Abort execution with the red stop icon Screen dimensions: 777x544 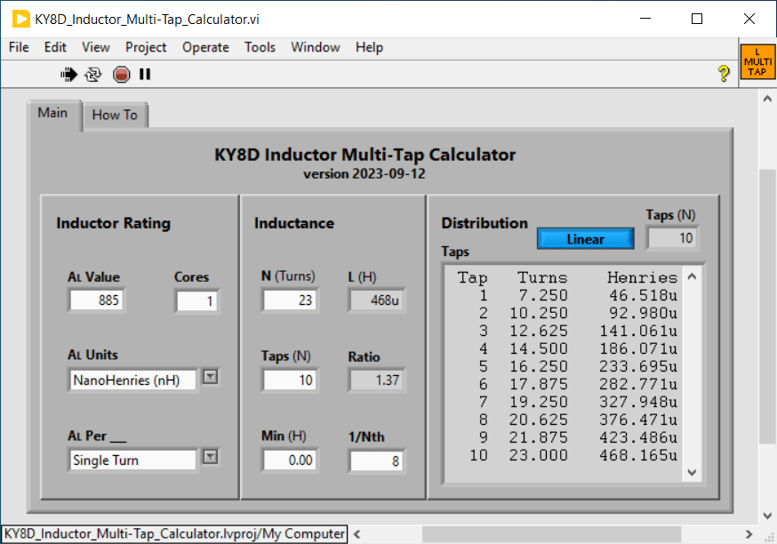coord(120,75)
